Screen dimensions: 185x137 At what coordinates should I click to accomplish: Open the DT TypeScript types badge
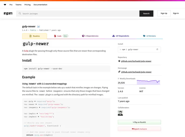pyautogui.click(x=38, y=27)
